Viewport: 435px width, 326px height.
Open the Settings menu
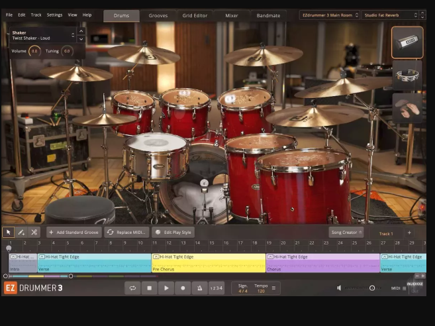coord(54,15)
